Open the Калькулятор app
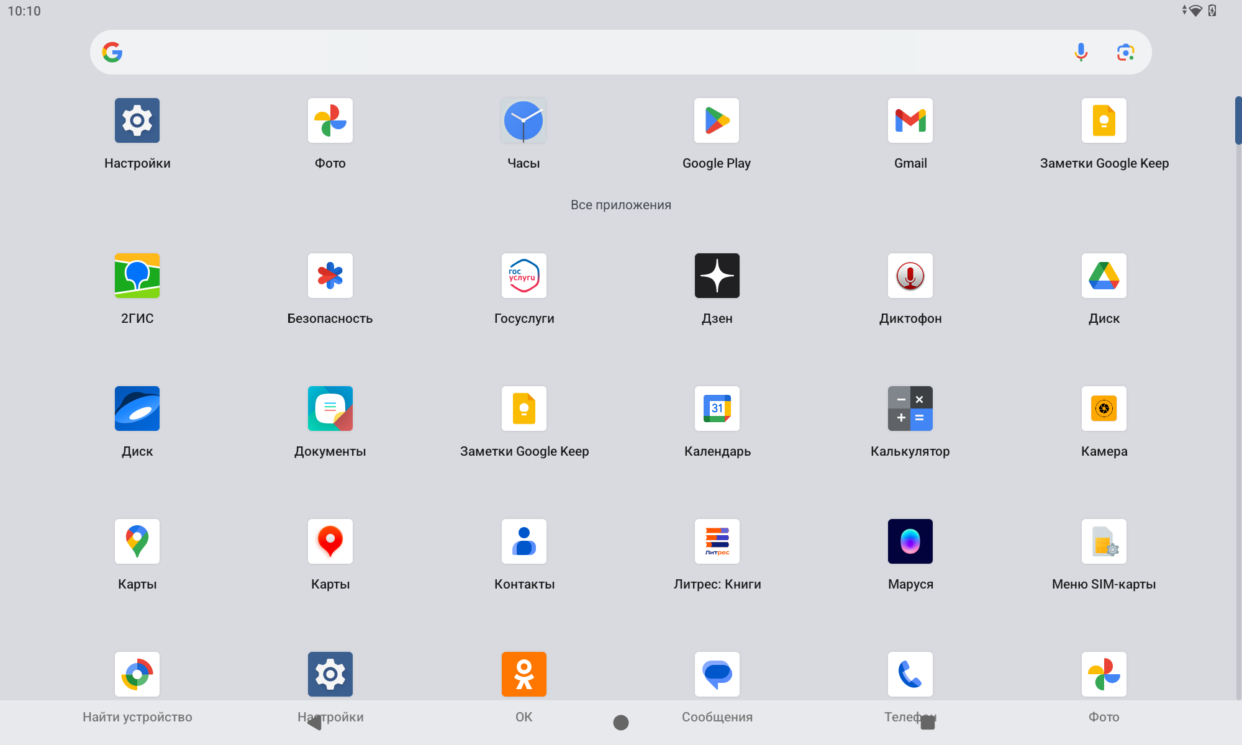Image resolution: width=1242 pixels, height=745 pixels. click(x=910, y=409)
